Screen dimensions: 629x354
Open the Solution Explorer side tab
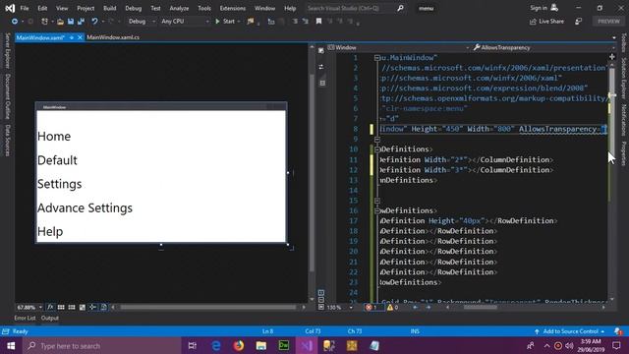coord(624,79)
